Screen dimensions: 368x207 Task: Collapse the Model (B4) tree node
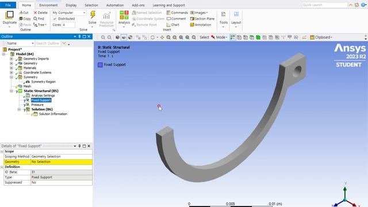pos(3,54)
